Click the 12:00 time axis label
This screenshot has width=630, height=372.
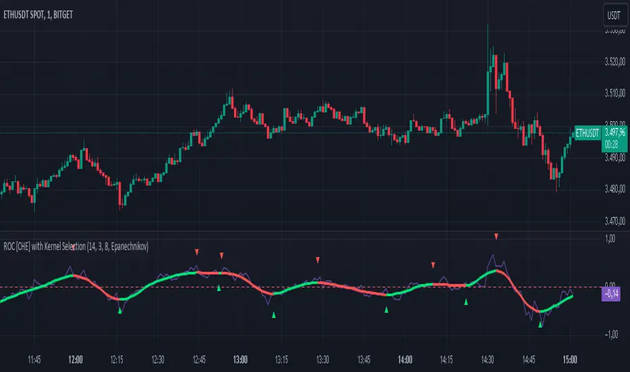76,360
